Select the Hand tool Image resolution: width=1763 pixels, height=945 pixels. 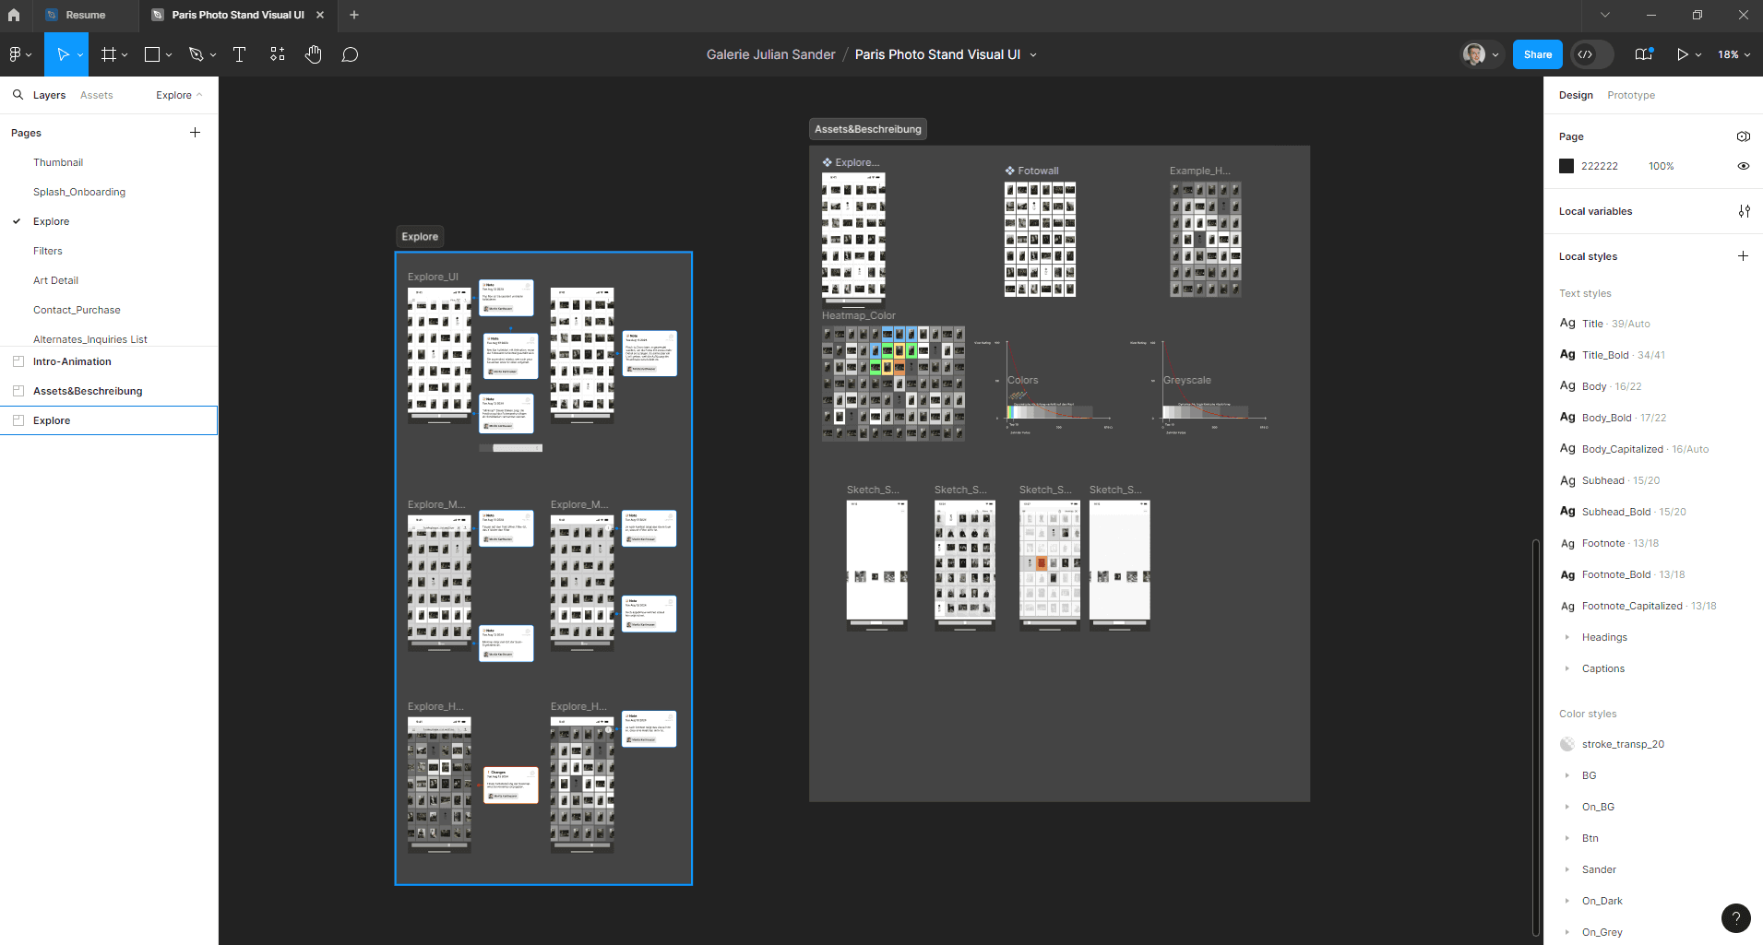314,53
